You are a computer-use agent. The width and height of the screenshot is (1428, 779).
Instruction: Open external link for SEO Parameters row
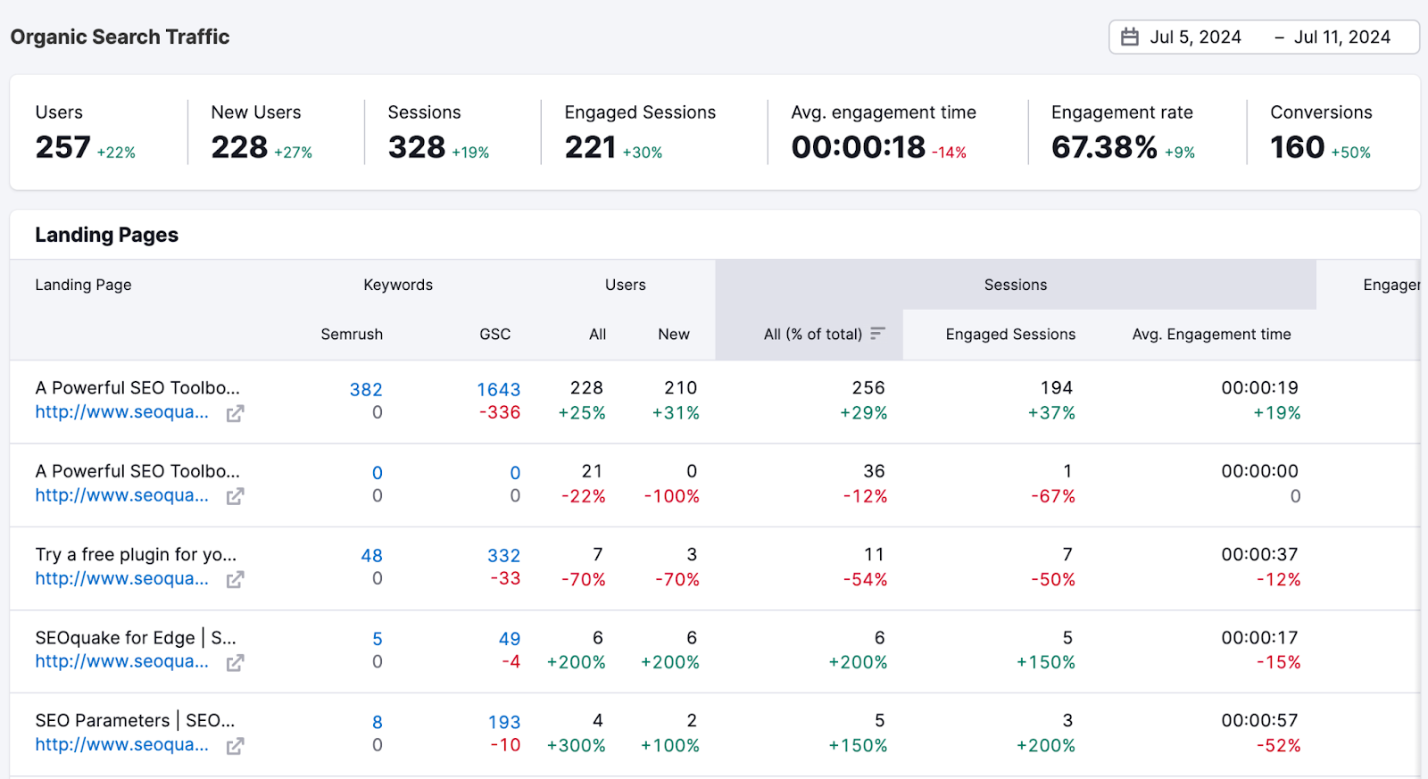[x=235, y=746]
